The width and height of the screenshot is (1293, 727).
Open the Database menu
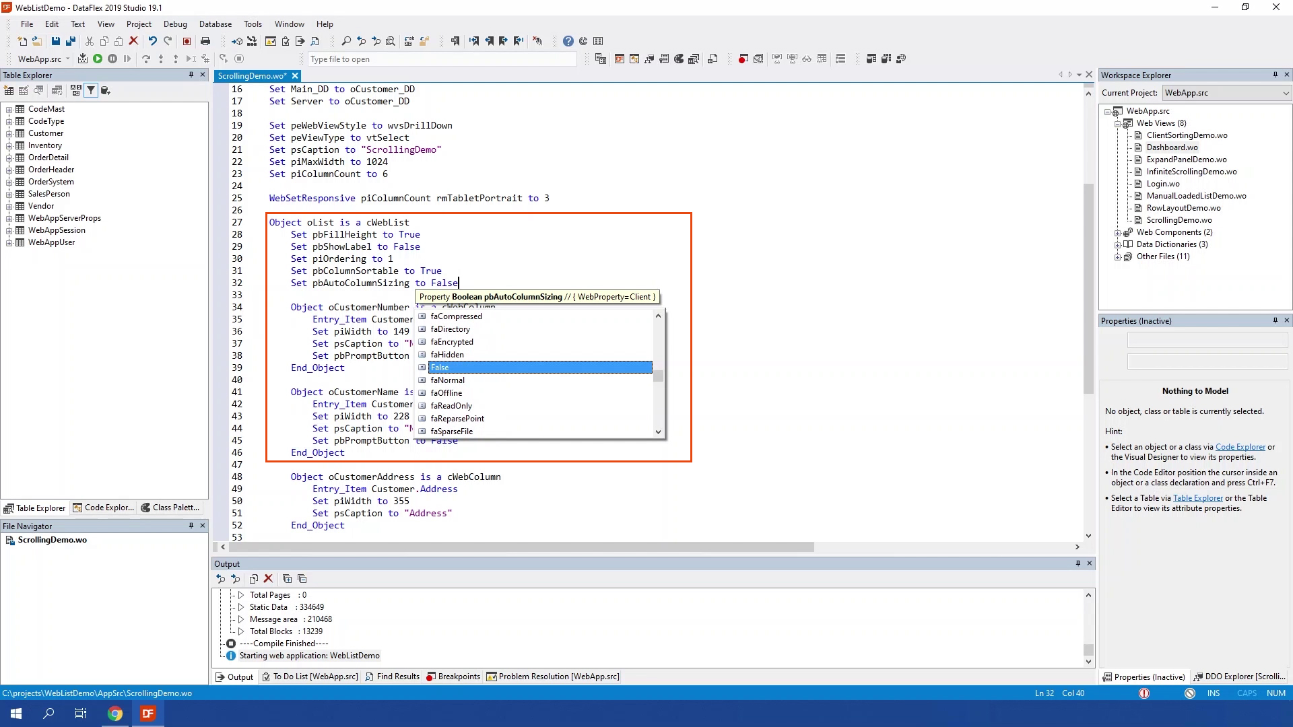point(215,24)
